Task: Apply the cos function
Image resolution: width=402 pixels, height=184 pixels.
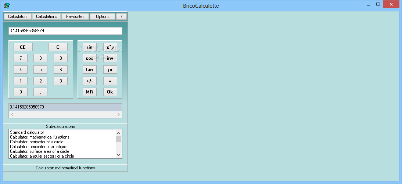Action: coord(89,58)
